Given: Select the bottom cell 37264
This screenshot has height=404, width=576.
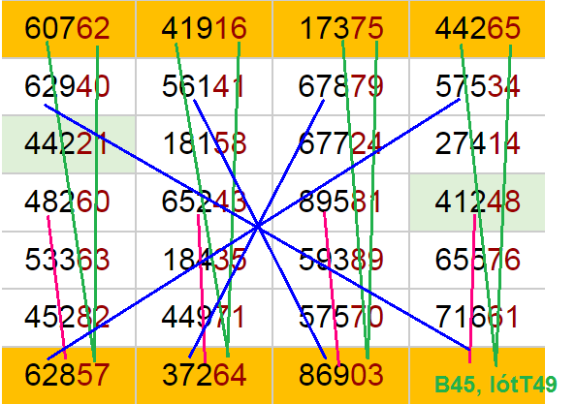Looking at the screenshot, I should coord(205,375).
